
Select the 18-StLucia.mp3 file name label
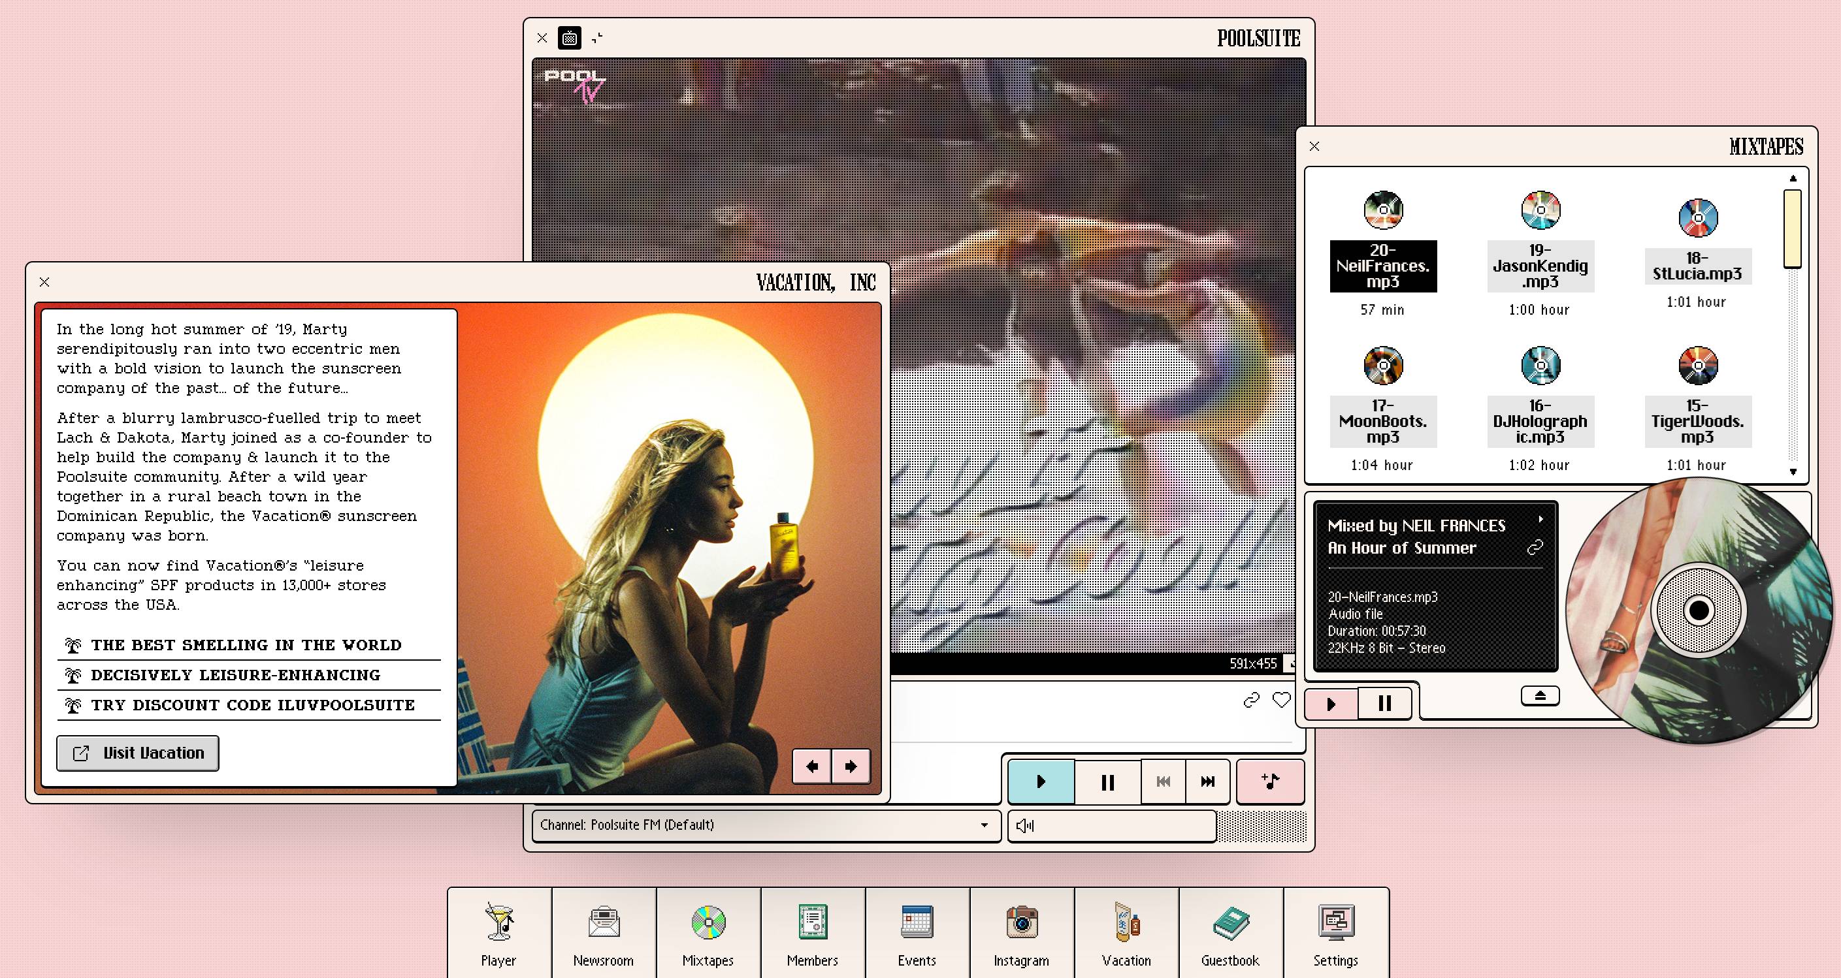pyautogui.click(x=1697, y=266)
